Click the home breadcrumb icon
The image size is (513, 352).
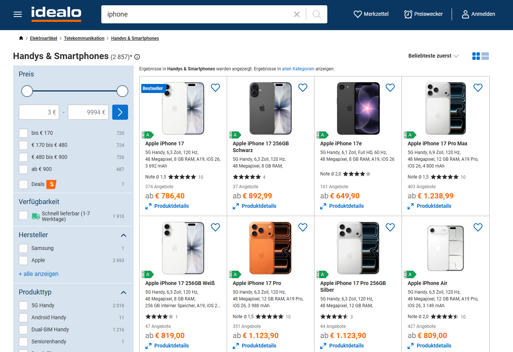click(x=21, y=38)
